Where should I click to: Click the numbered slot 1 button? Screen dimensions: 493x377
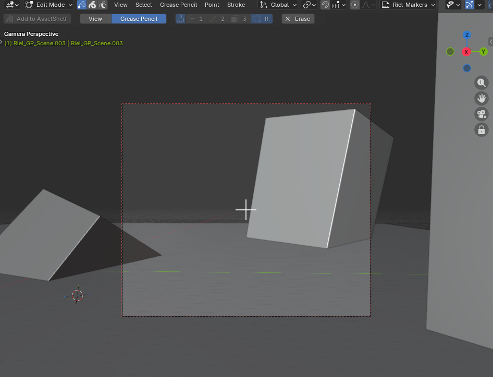(x=196, y=19)
